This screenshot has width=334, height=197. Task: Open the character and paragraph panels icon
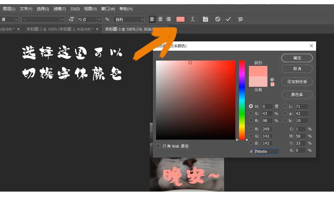pyautogui.click(x=206, y=19)
